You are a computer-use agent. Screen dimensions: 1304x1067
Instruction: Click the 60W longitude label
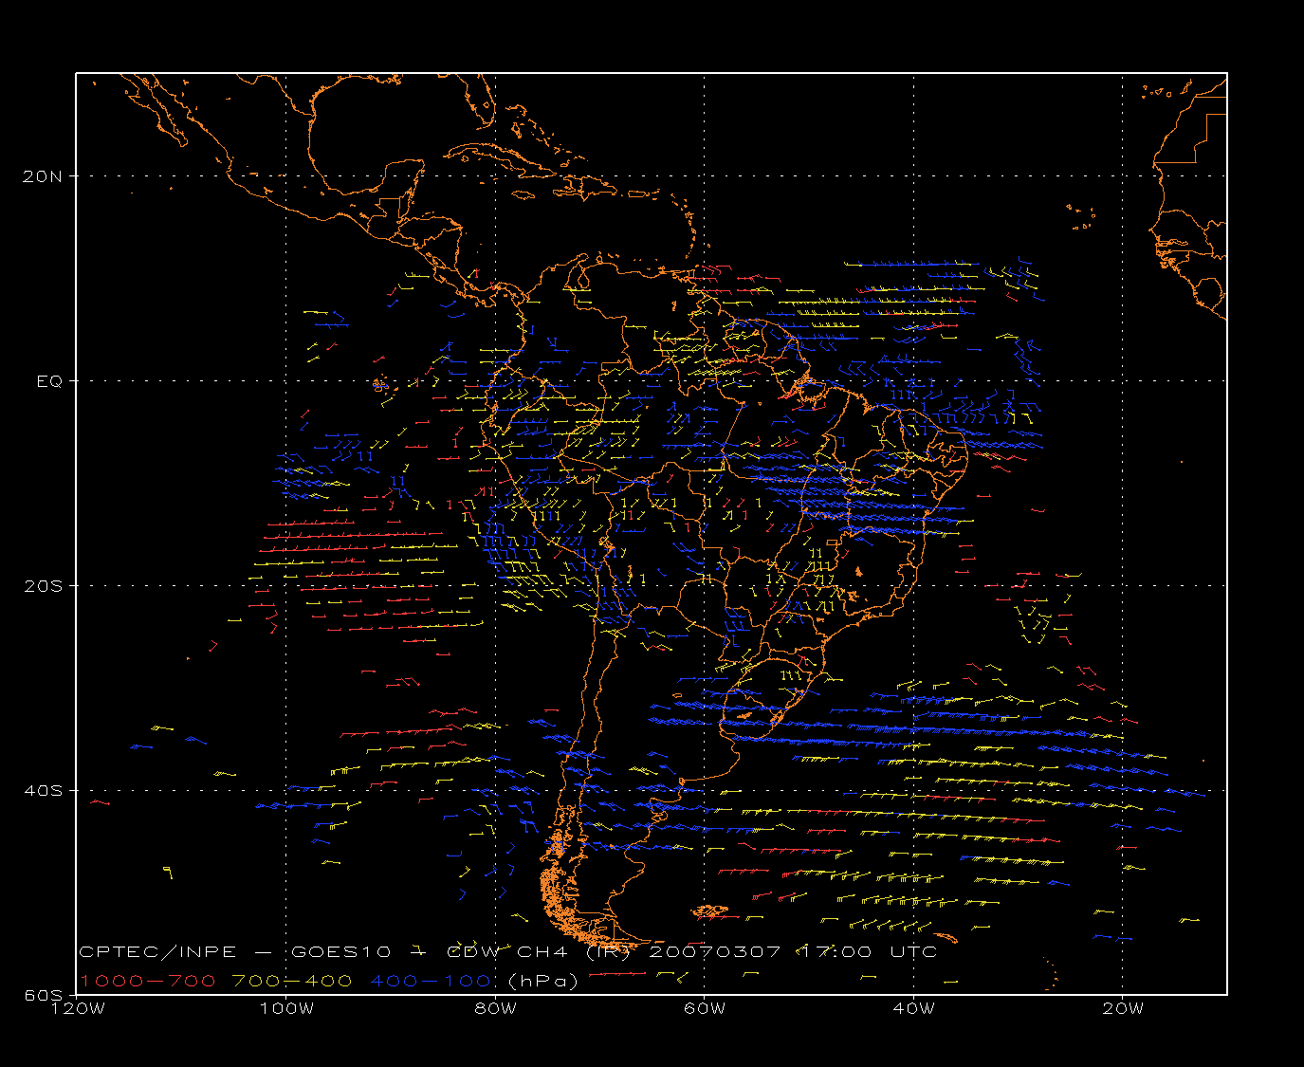pyautogui.click(x=705, y=1008)
